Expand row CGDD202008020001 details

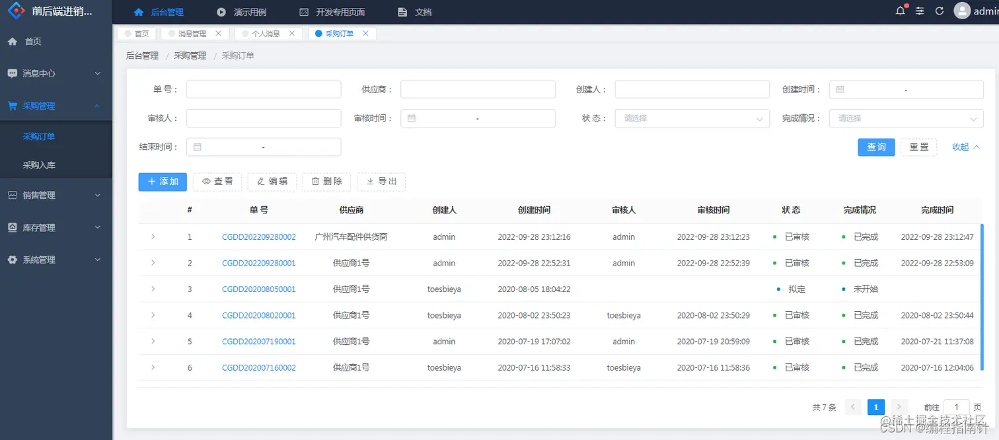click(x=153, y=314)
